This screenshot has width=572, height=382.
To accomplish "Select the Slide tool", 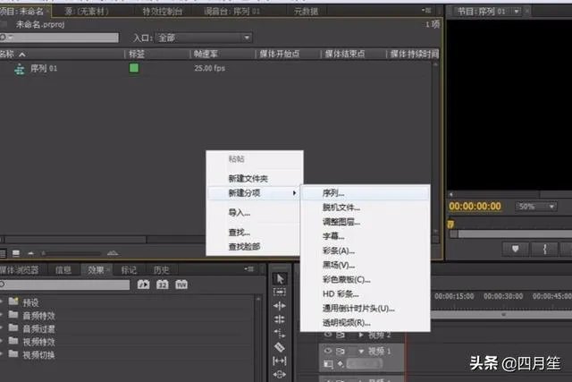I will 280,374.
